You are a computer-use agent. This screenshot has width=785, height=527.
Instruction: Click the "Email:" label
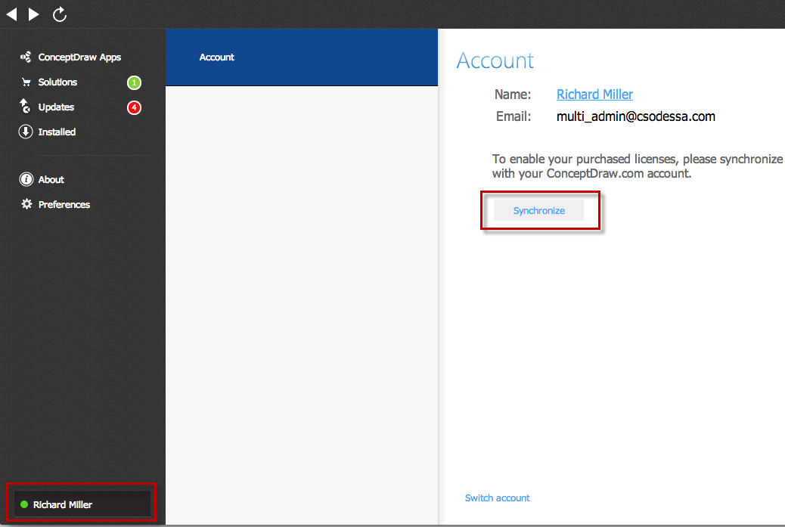[x=514, y=116]
